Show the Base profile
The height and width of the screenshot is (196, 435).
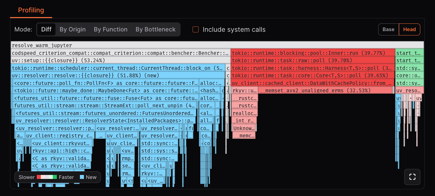pos(389,29)
